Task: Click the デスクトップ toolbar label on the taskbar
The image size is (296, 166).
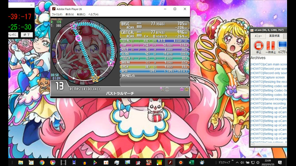Action: 224,162
